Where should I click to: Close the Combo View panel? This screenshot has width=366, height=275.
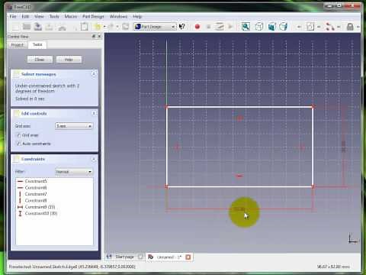click(99, 37)
